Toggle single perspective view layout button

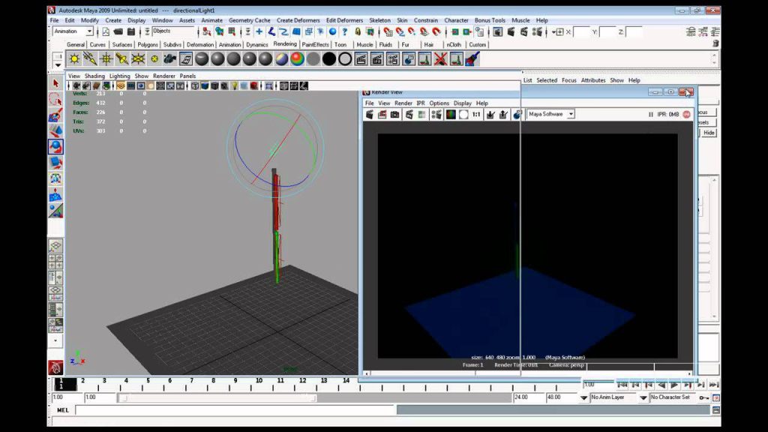(55, 245)
